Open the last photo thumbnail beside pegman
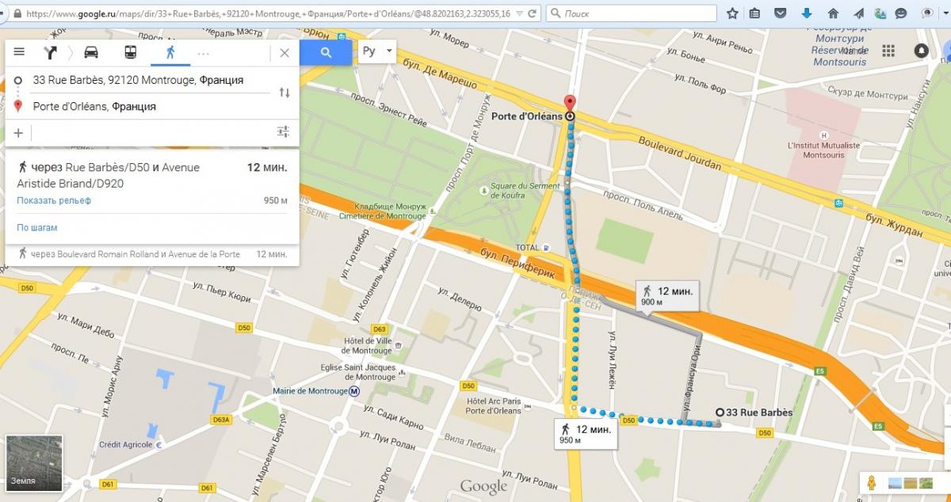The width and height of the screenshot is (951, 502). [925, 482]
